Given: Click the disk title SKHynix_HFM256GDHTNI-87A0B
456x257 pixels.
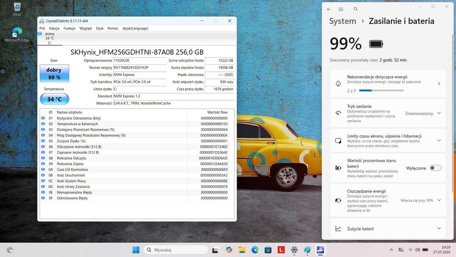Looking at the screenshot, I should coord(137,52).
